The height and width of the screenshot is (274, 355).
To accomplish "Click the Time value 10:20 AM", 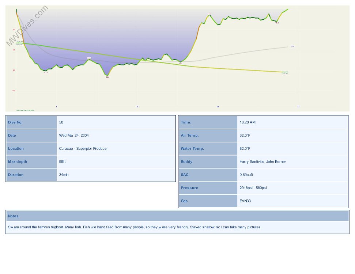I will (248, 122).
